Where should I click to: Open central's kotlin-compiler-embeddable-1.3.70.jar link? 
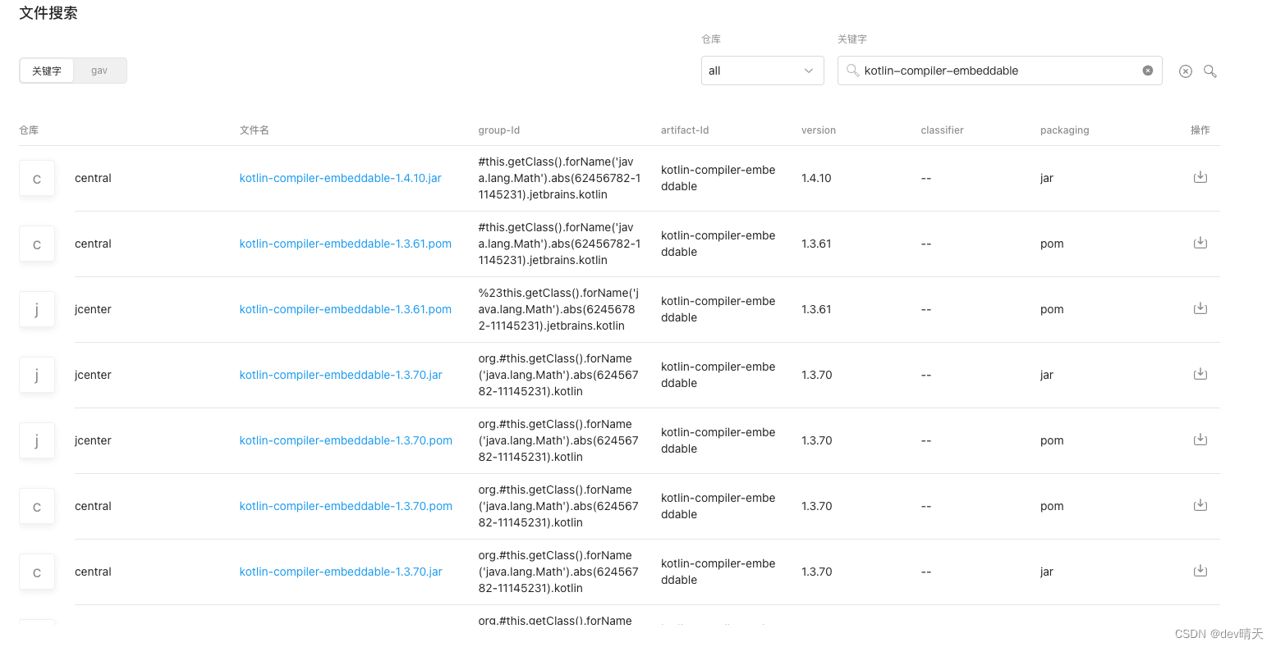tap(341, 572)
